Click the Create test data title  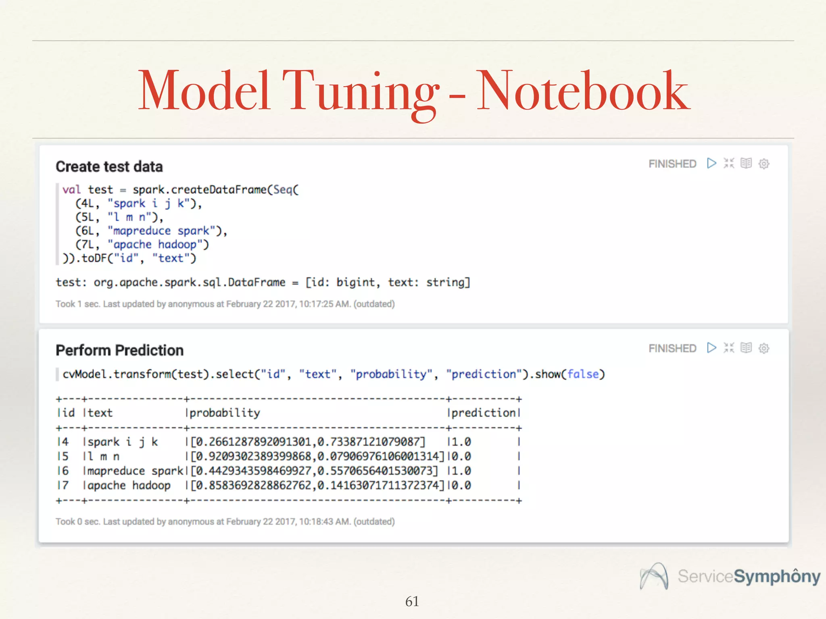[x=109, y=166]
